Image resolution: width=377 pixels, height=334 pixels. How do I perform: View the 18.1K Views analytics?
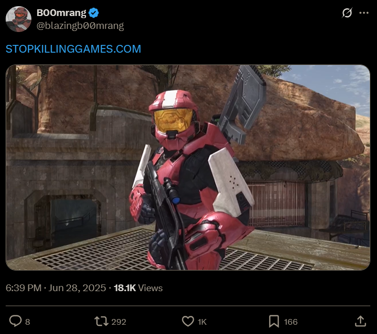coord(138,288)
